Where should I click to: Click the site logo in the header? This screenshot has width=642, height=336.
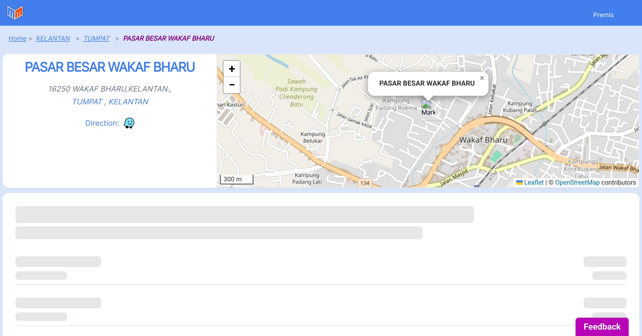tap(15, 13)
